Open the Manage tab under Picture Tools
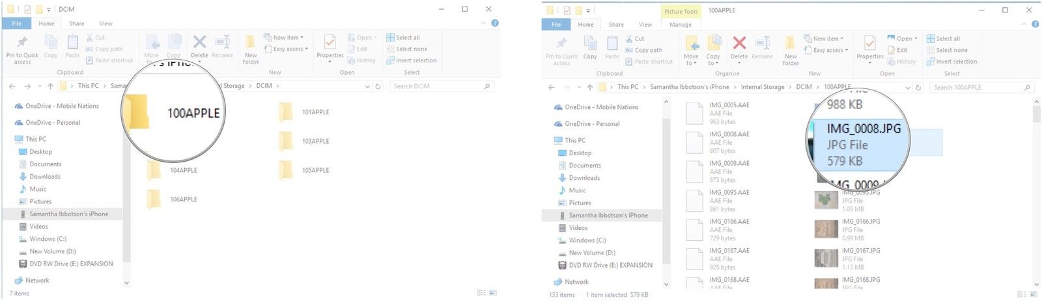This screenshot has width=1042, height=302. point(681,25)
